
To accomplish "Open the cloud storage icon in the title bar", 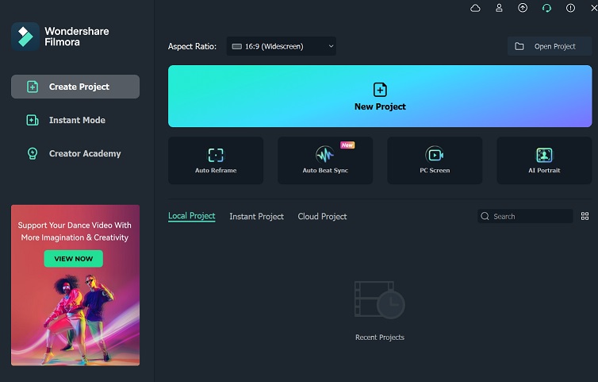I will (475, 8).
